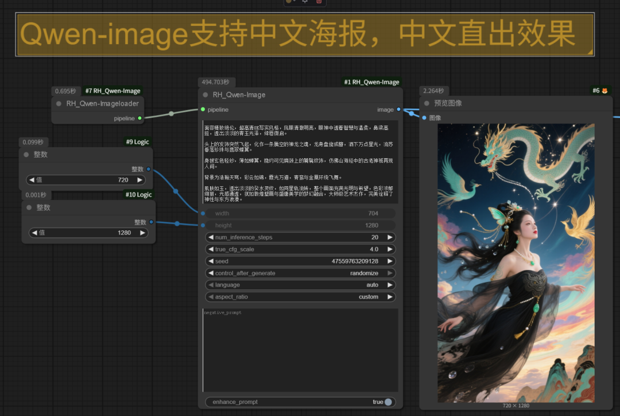Image resolution: width=620 pixels, height=416 pixels.
Task: Click the 720 × 1280 size label
Action: point(516,405)
